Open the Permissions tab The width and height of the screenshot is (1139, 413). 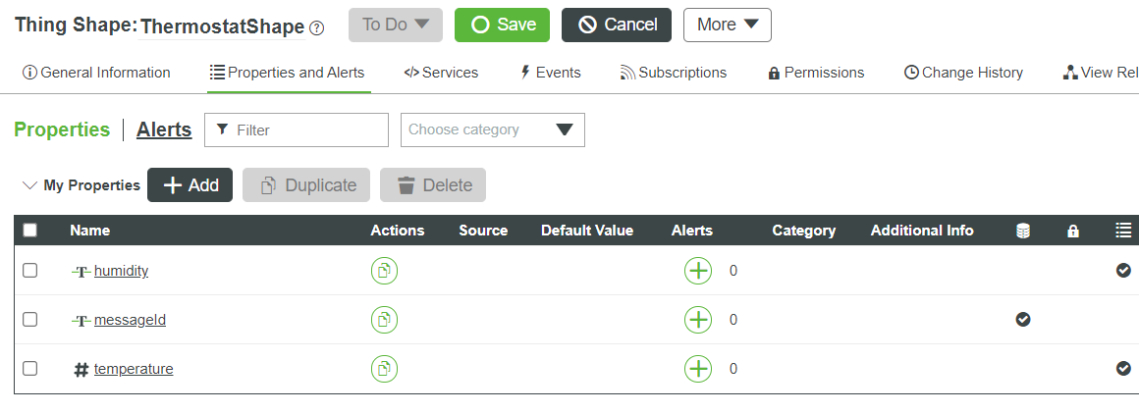pyautogui.click(x=816, y=73)
